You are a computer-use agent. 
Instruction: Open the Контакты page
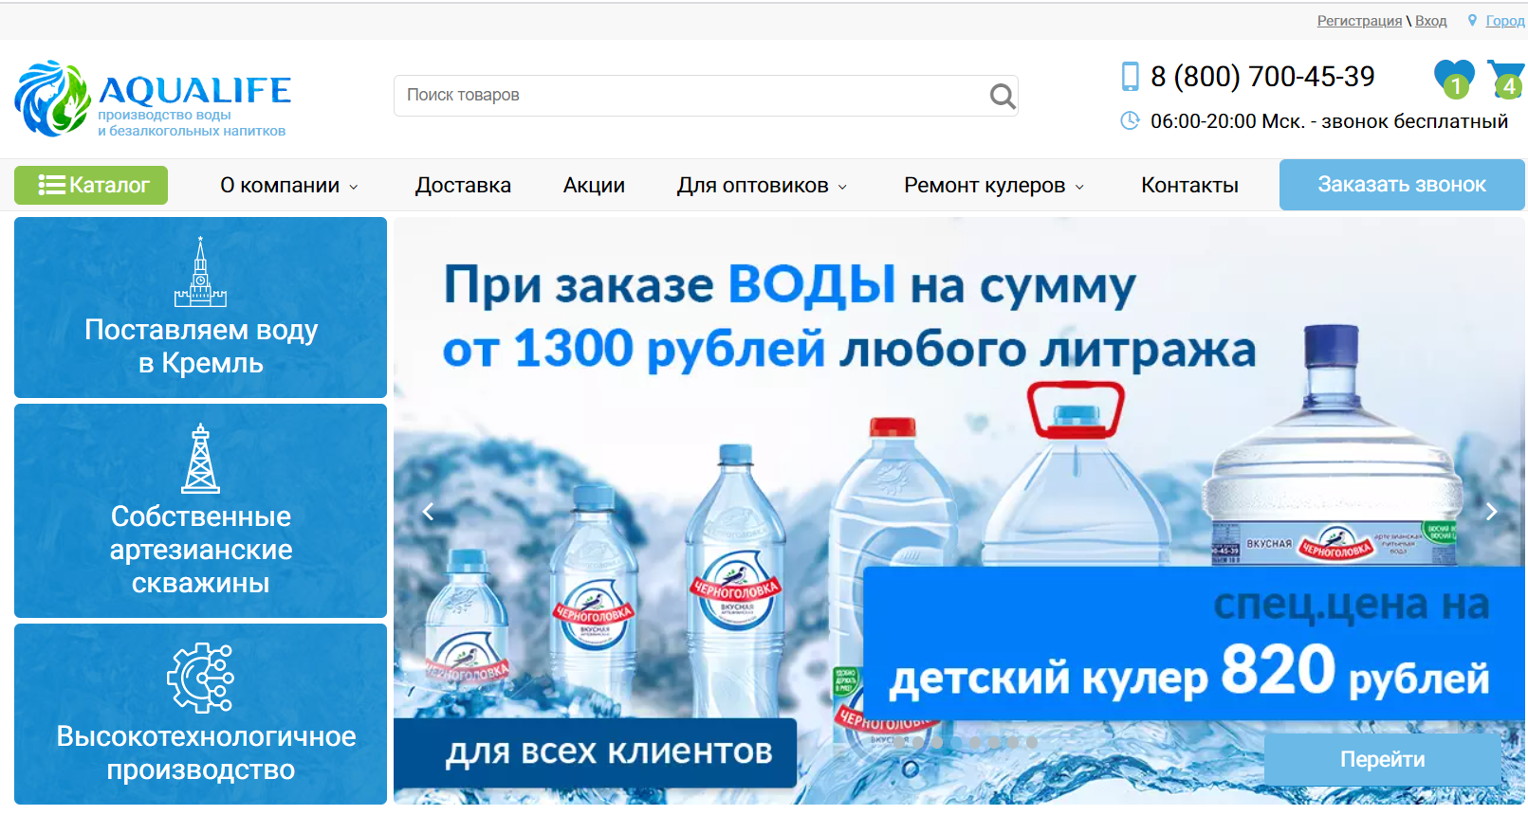tap(1189, 186)
